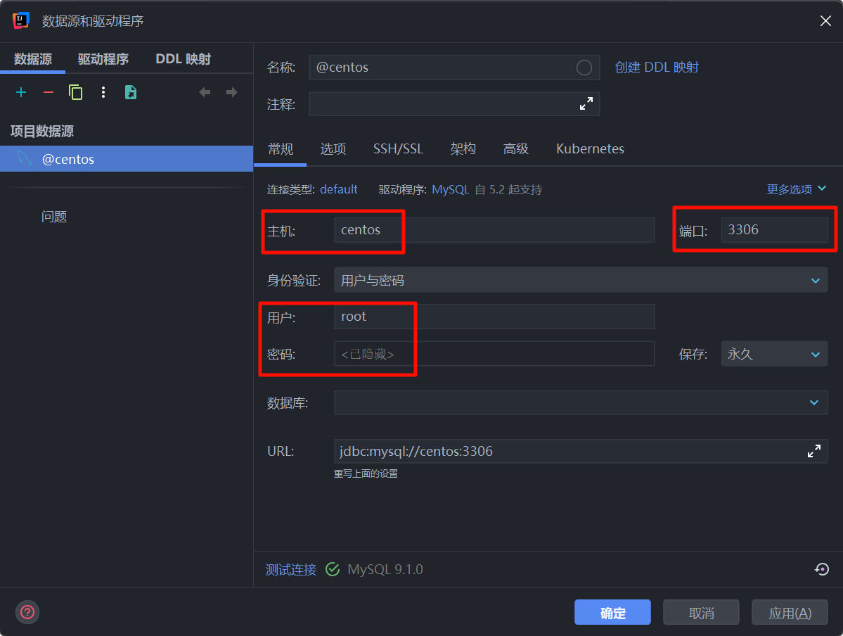Click the 确定 button
The image size is (843, 636).
(612, 612)
